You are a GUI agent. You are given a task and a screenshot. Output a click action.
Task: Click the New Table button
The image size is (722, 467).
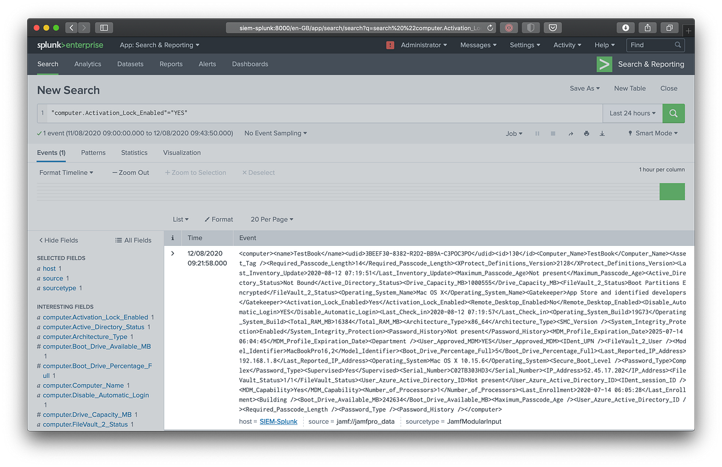[x=630, y=88]
